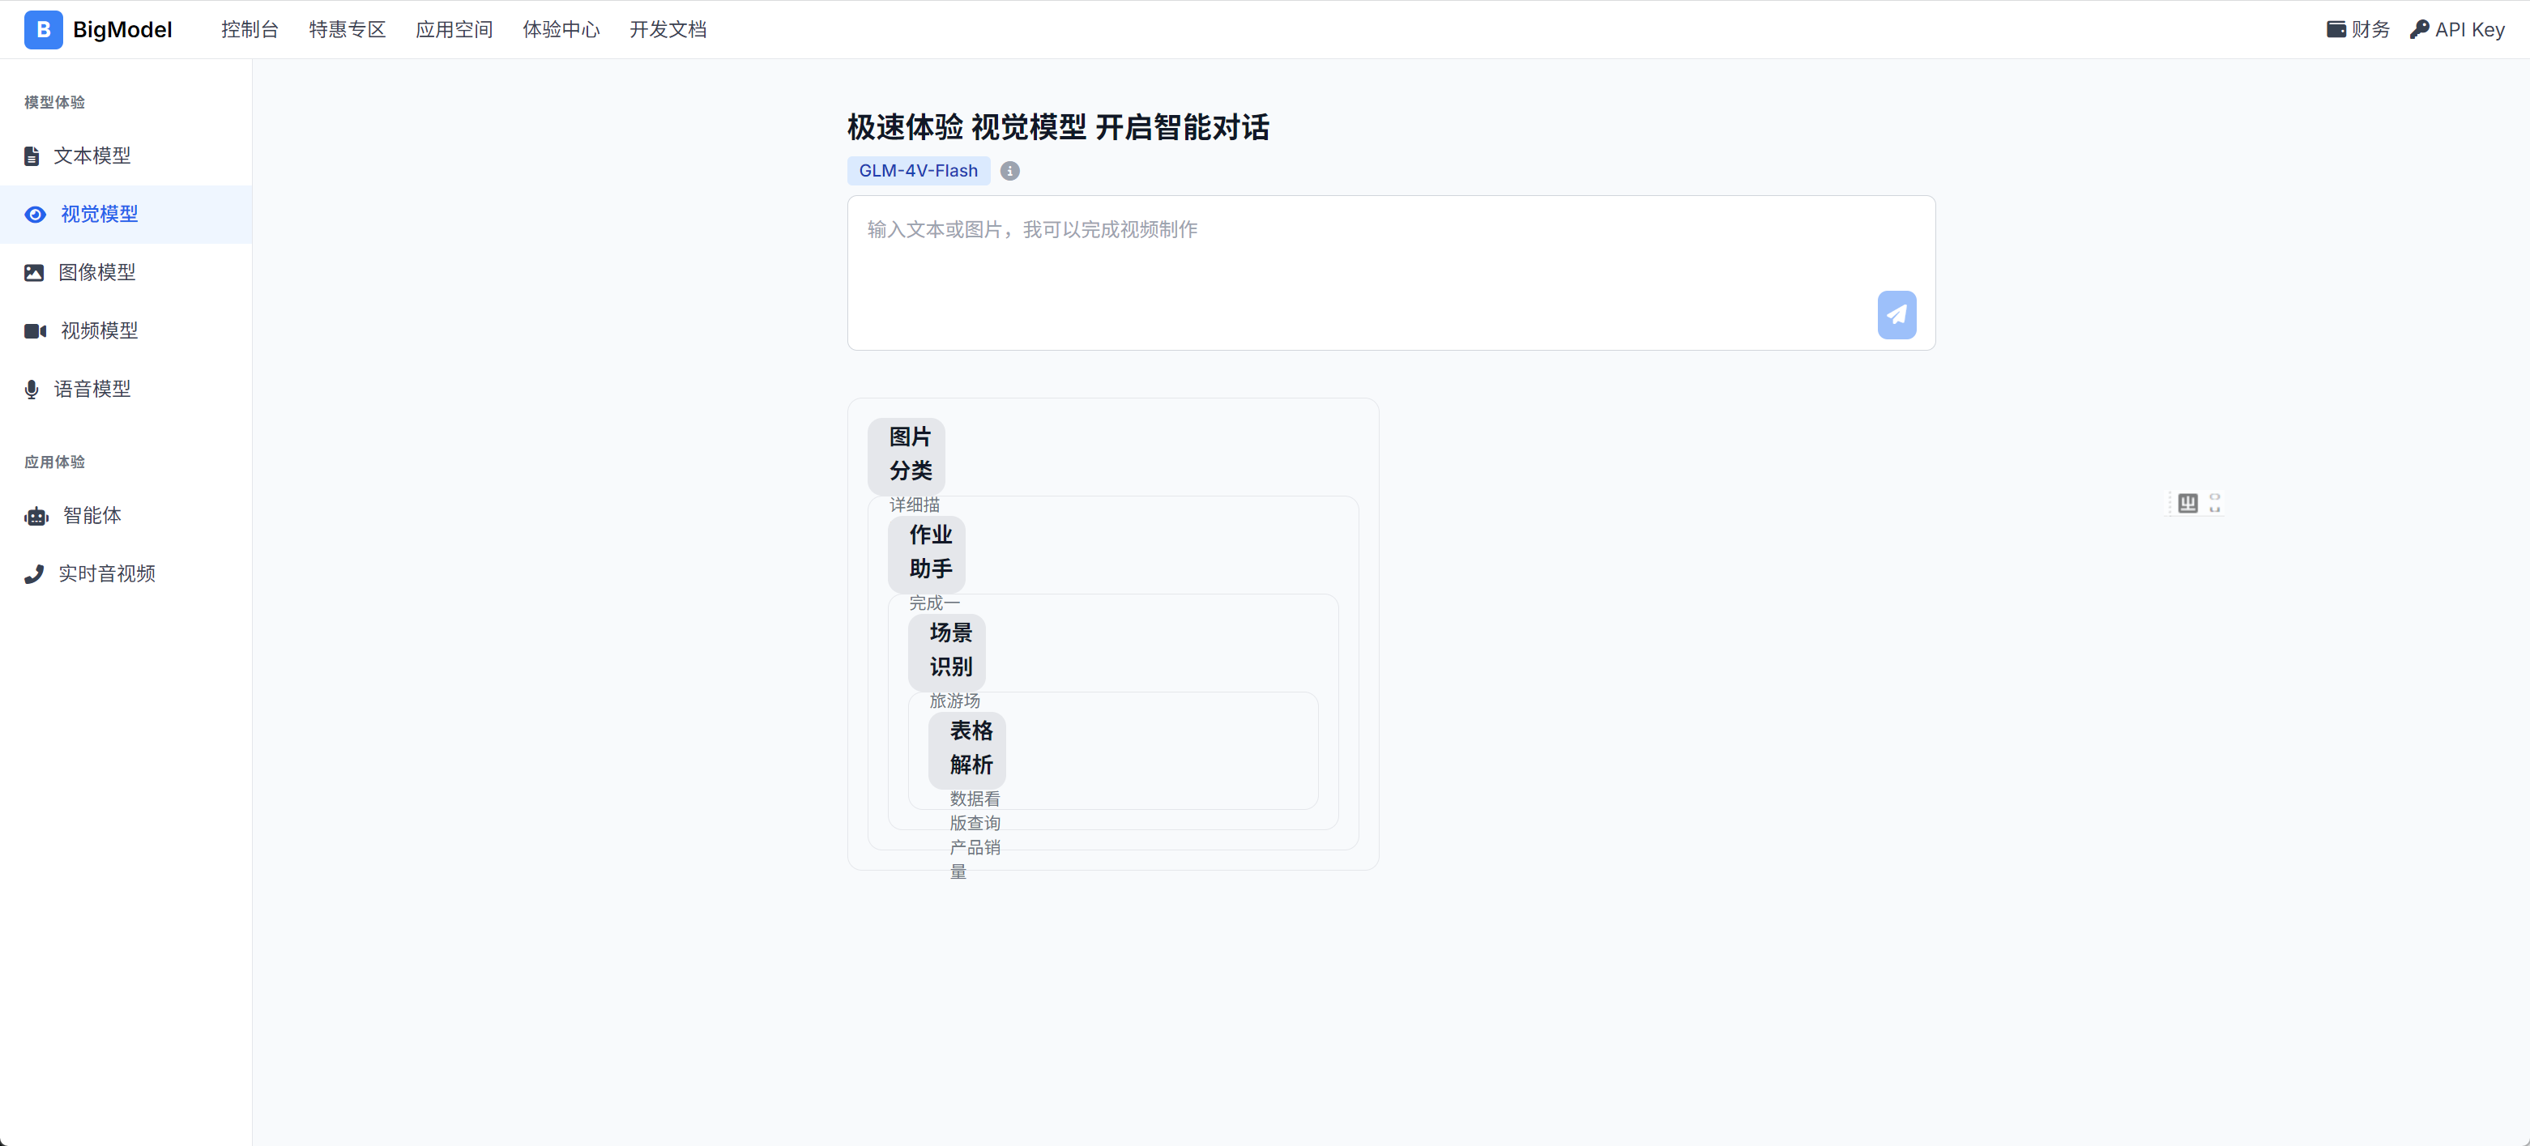The height and width of the screenshot is (1146, 2530).
Task: Click the phone icon beside 实时音视频
Action: pyautogui.click(x=34, y=574)
